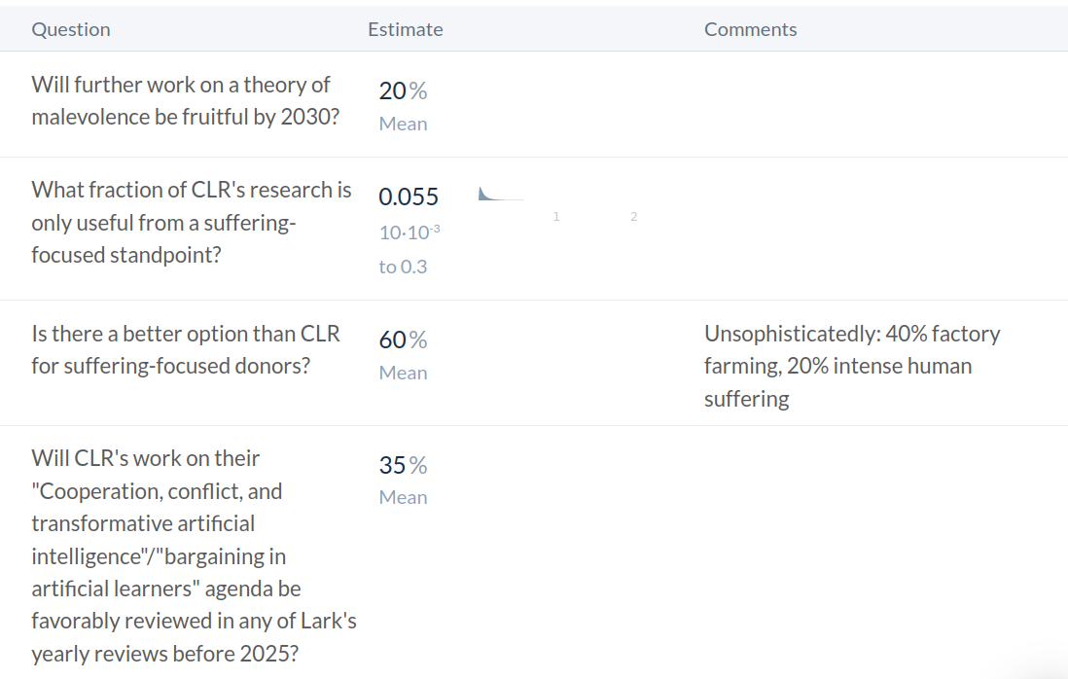Click the empty comments cell of first row
The width and height of the screenshot is (1068, 679).
[878, 104]
